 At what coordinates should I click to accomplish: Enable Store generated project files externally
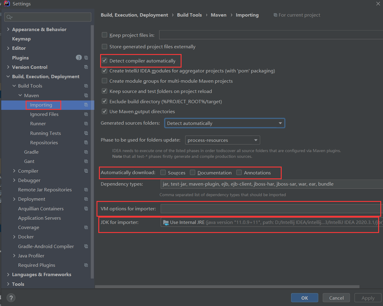104,46
